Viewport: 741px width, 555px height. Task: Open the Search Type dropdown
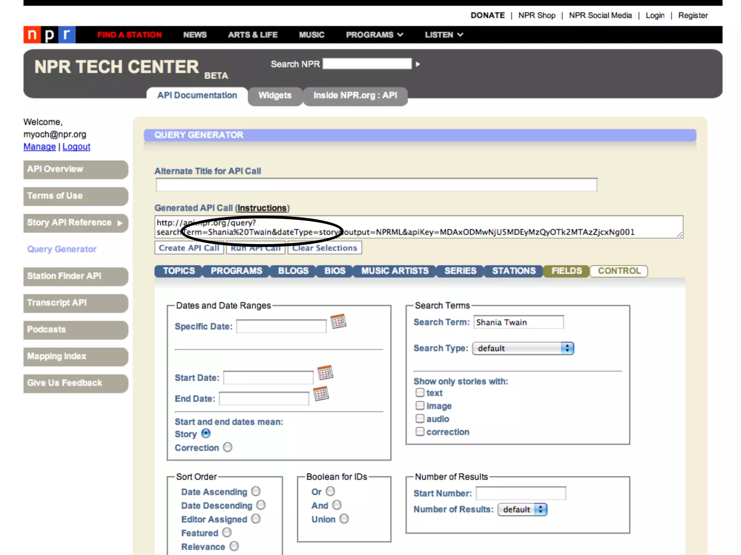(x=523, y=348)
